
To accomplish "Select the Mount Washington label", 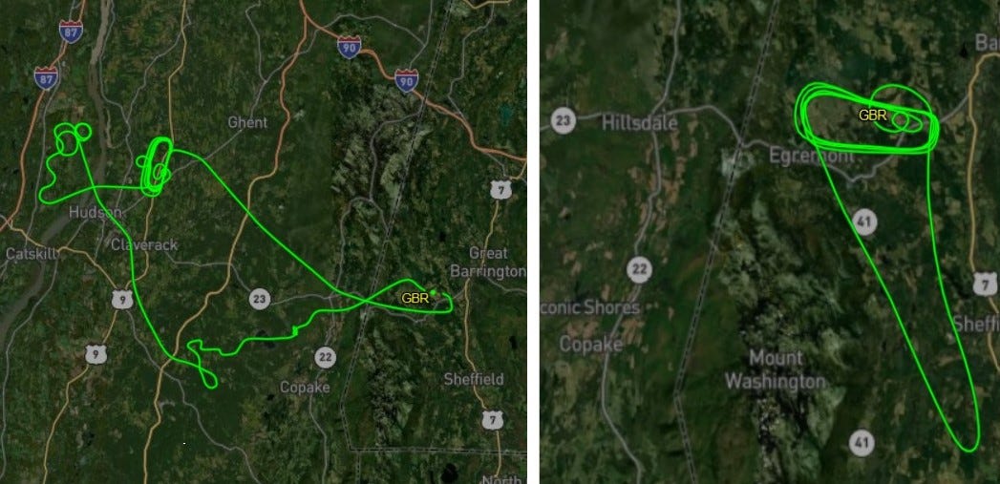I will (776, 369).
